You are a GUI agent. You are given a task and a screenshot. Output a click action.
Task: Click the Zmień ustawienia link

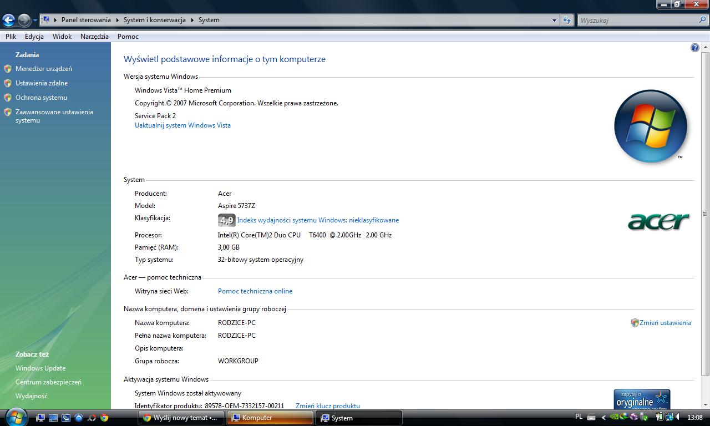(665, 323)
